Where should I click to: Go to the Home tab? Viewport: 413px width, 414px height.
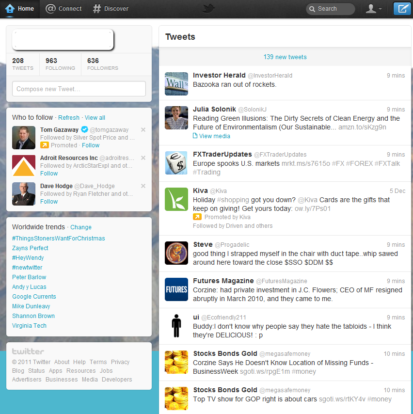point(20,9)
